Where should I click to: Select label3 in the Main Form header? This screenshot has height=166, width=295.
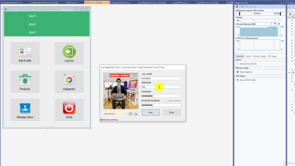(32, 32)
